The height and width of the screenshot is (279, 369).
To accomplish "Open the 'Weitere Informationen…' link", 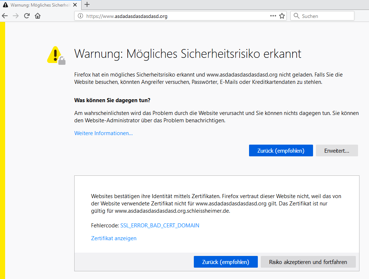I will 103,133.
